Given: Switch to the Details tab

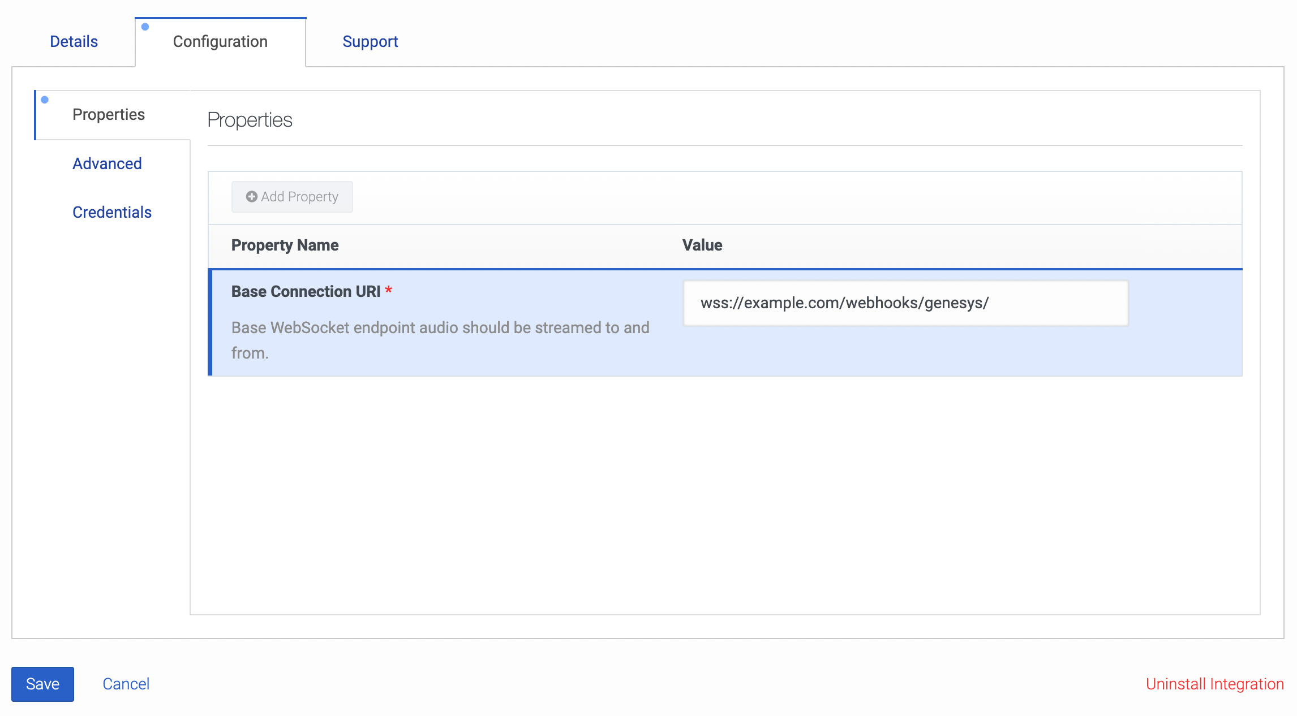Looking at the screenshot, I should pyautogui.click(x=73, y=41).
